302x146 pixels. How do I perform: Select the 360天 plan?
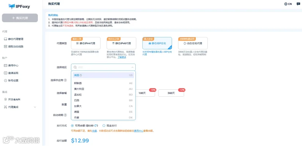(x=171, y=93)
